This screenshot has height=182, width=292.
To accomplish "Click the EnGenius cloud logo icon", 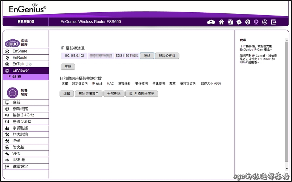I will click(x=12, y=43).
